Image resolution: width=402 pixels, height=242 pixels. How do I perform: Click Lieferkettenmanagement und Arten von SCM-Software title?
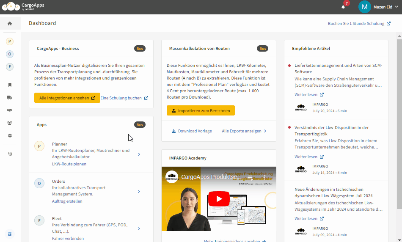point(338,69)
